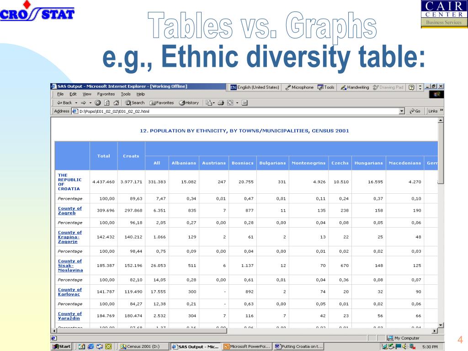The image size is (468, 351).
Task: Click the address bar input field
Action: point(235,112)
